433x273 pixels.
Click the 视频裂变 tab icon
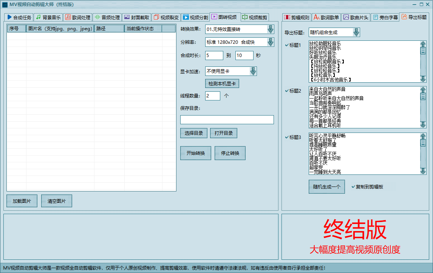[x=156, y=17]
